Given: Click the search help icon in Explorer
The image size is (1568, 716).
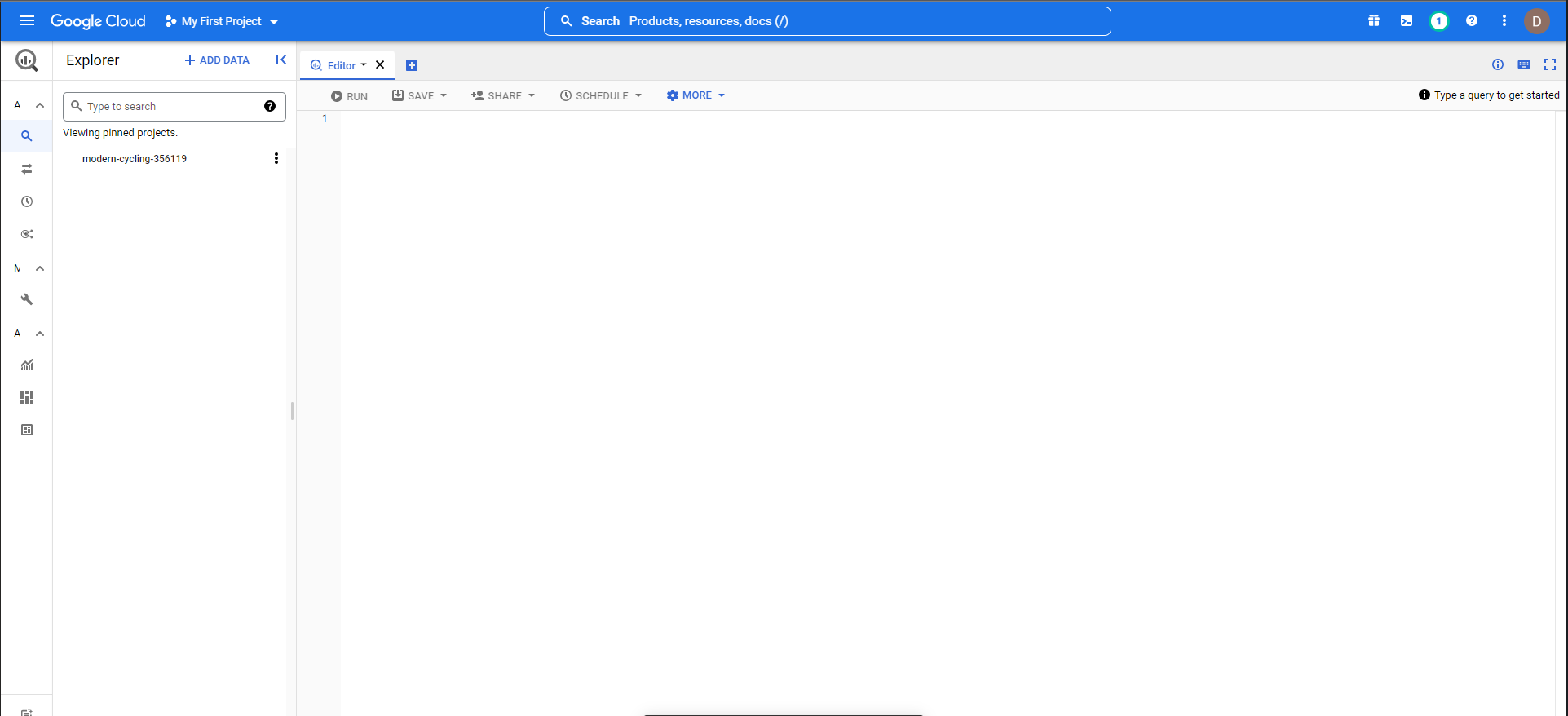Looking at the screenshot, I should [x=270, y=106].
